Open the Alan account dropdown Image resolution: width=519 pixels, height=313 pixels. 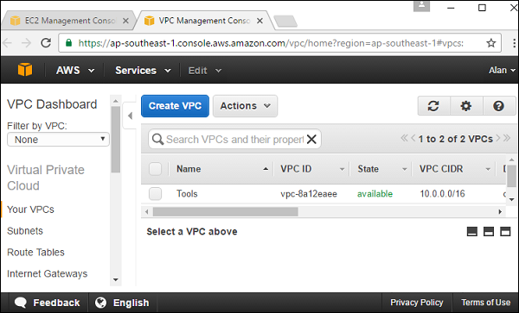click(502, 70)
